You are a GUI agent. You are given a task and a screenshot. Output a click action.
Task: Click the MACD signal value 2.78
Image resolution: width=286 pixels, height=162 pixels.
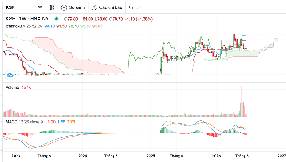(x=71, y=122)
